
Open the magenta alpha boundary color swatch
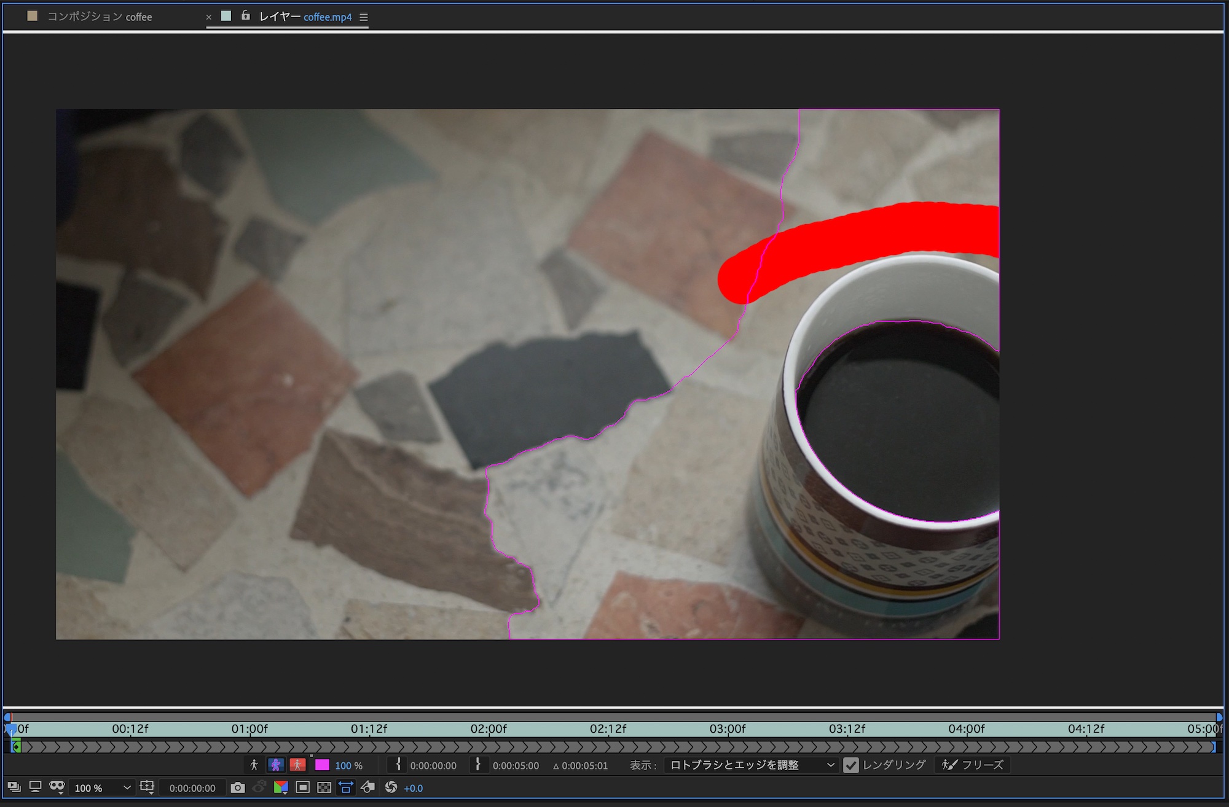click(x=322, y=765)
